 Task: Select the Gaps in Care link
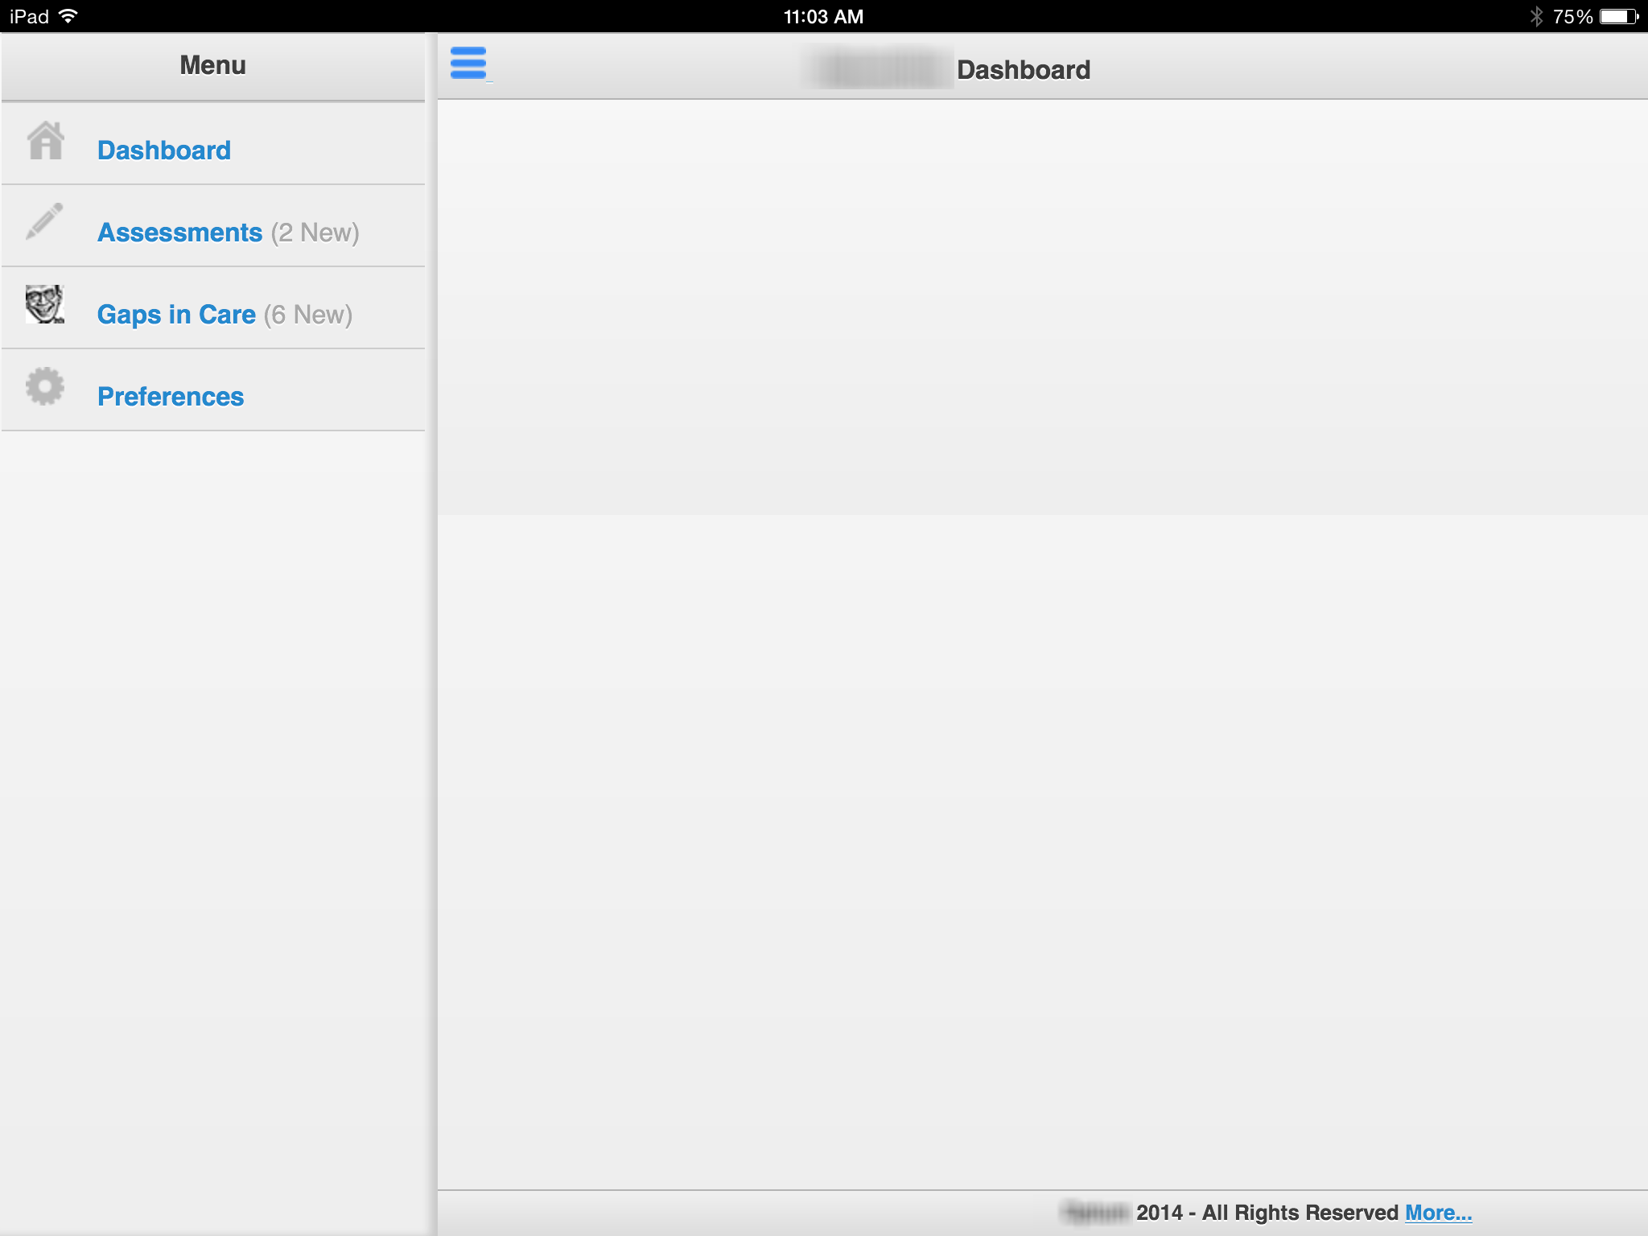tap(176, 315)
